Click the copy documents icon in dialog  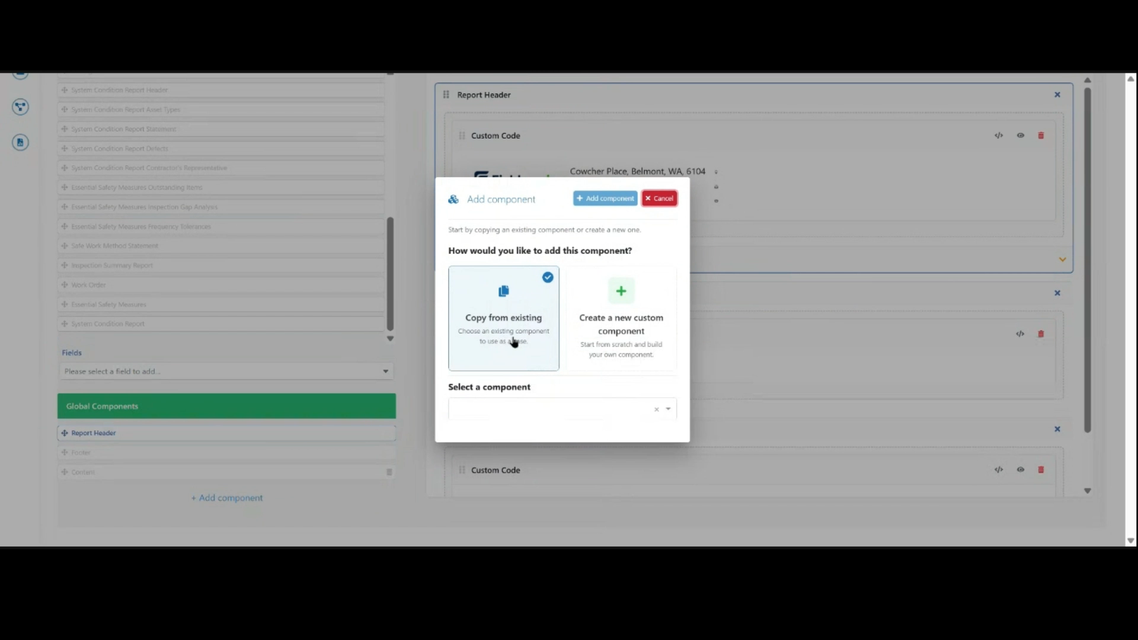click(x=504, y=291)
